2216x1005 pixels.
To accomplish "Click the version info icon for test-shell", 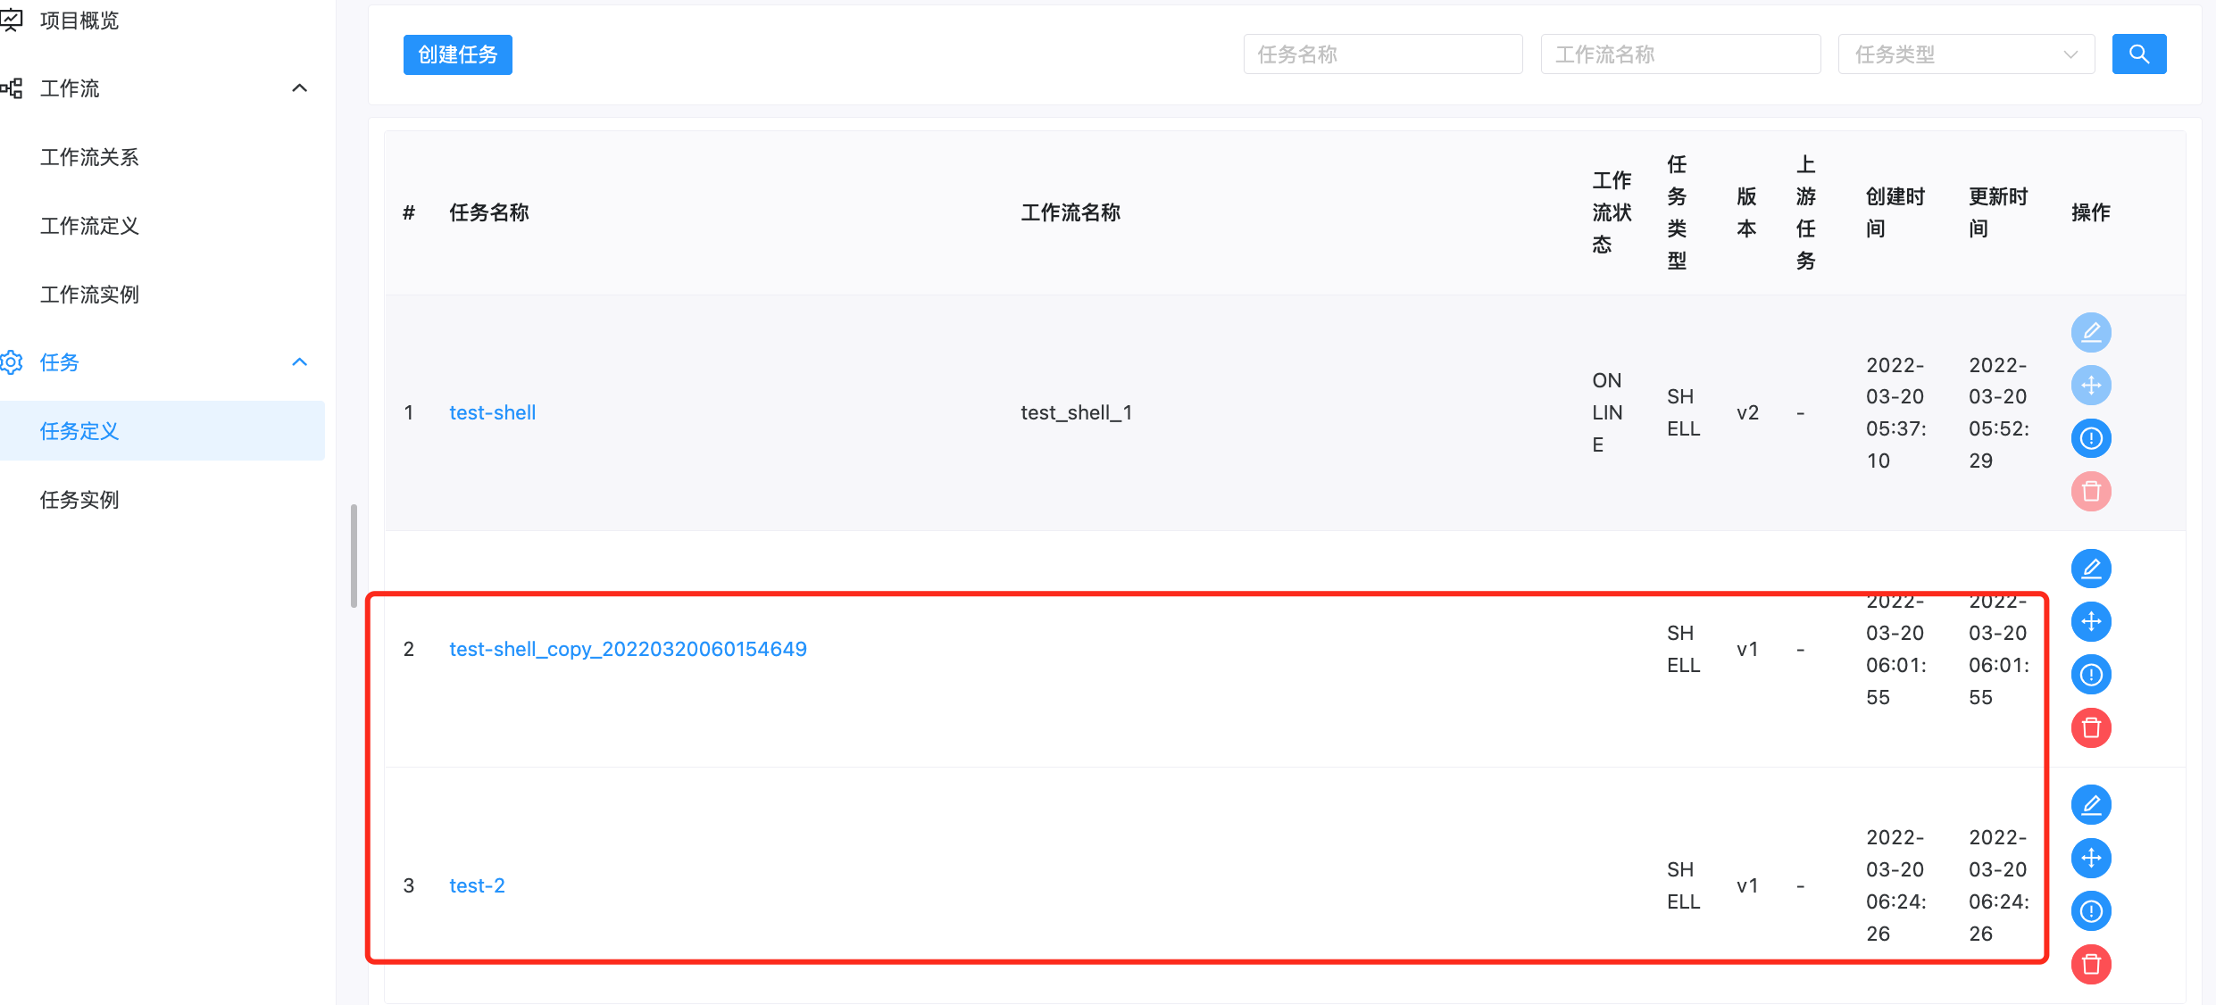I will point(2091,438).
